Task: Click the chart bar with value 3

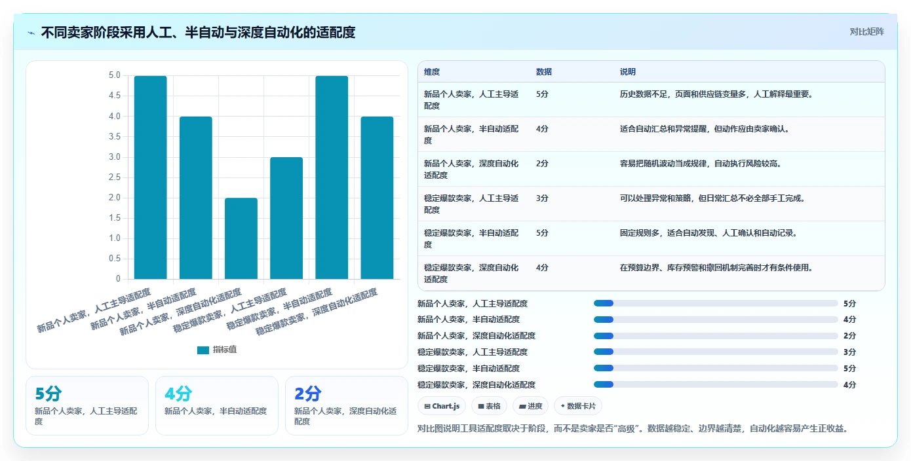Action: (286, 218)
